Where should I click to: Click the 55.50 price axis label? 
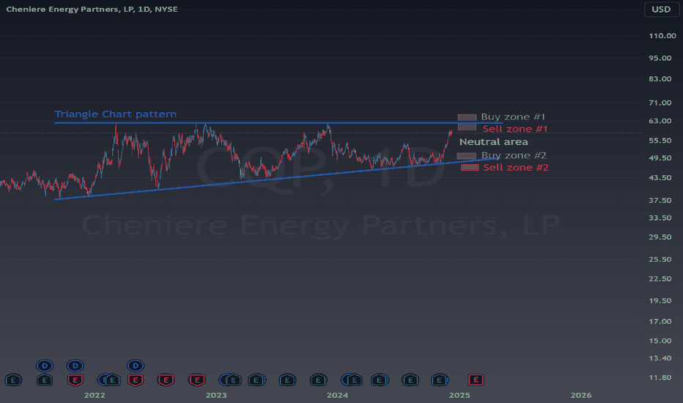660,140
